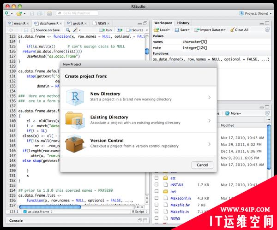Choose the New Directory option
This screenshot has width=277, height=230.
[138, 97]
